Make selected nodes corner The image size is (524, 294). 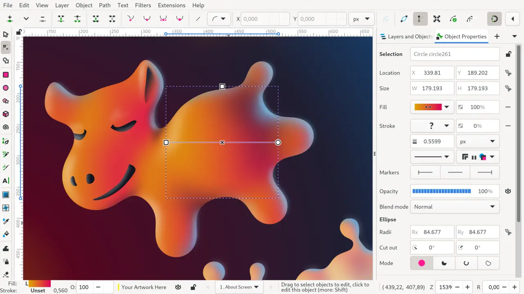(131, 19)
